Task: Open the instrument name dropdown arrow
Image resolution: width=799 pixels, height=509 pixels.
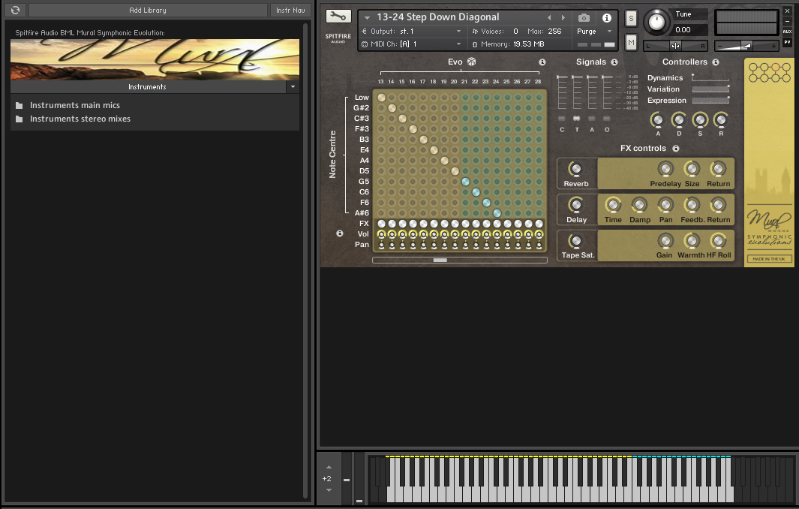Action: [x=367, y=18]
